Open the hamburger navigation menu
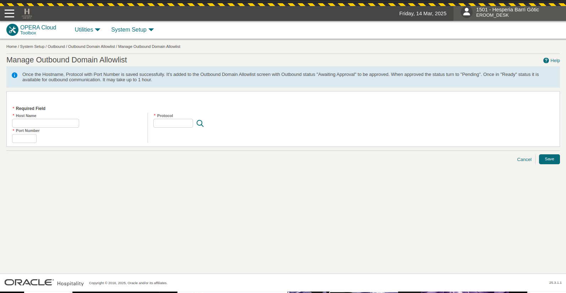 click(9, 13)
